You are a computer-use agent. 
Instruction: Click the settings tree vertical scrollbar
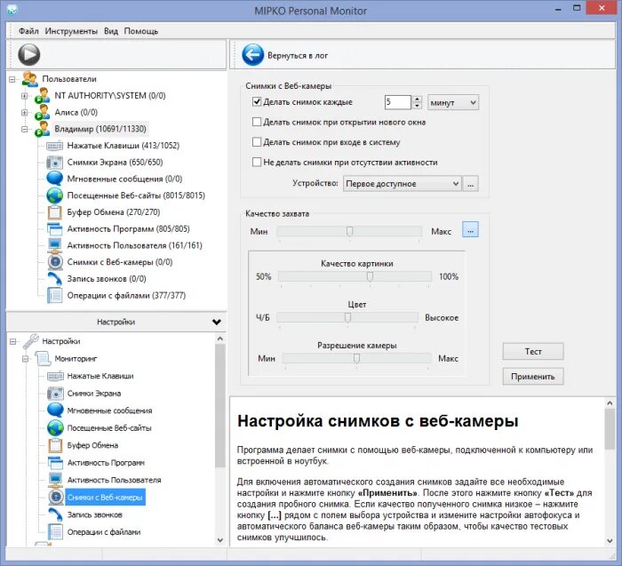pyautogui.click(x=220, y=405)
